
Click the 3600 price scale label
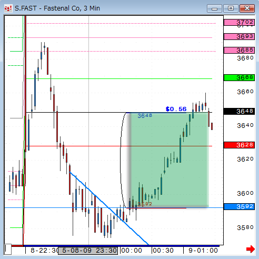click(245, 194)
